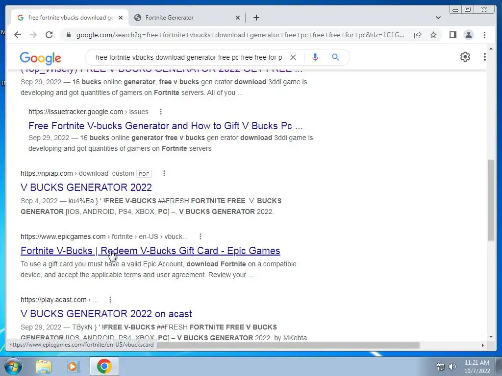Open the network icon in system tray
This screenshot has height=376, width=502.
pos(441,367)
